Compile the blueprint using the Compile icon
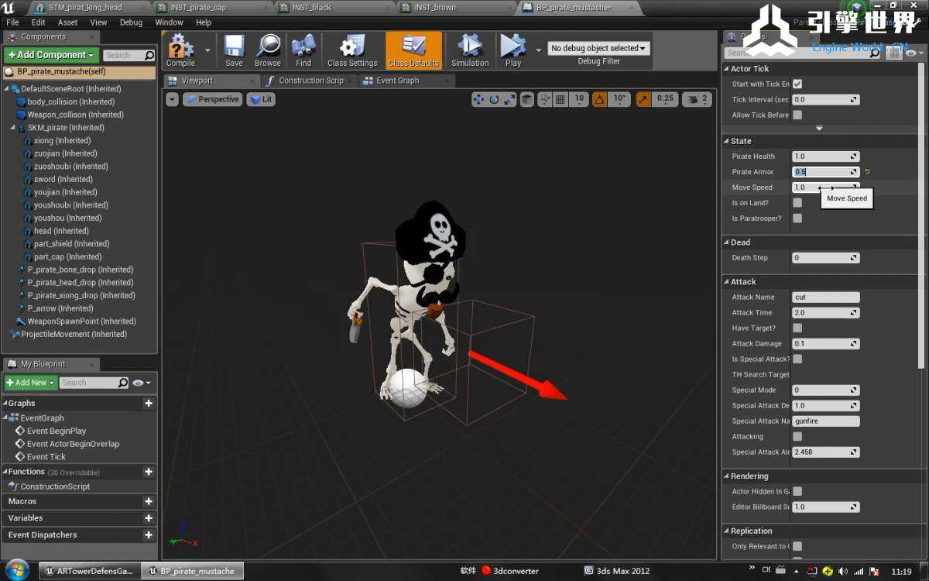929x581 pixels. tap(180, 50)
